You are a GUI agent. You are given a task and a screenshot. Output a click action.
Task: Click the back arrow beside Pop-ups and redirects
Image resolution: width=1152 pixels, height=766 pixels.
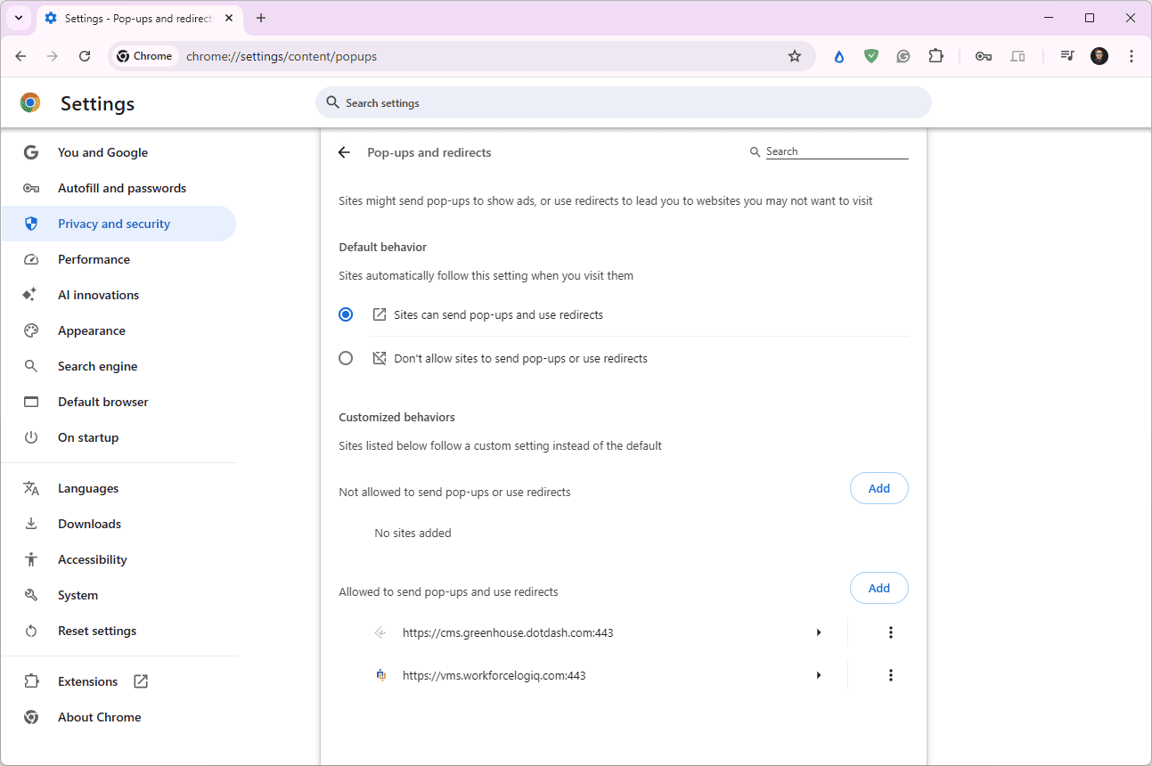click(344, 152)
